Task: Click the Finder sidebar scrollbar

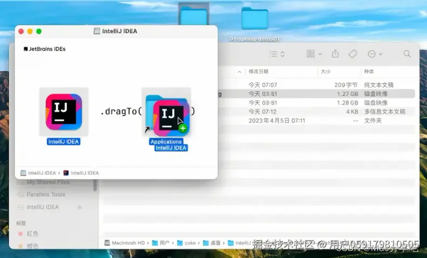Action: [x=95, y=185]
